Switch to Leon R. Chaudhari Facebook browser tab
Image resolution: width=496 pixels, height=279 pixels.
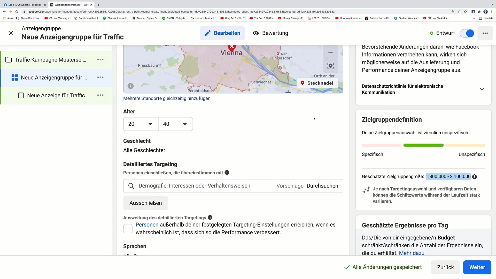coord(25,5)
